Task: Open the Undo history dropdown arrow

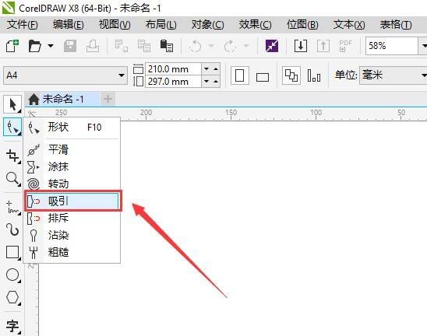Action: click(211, 46)
